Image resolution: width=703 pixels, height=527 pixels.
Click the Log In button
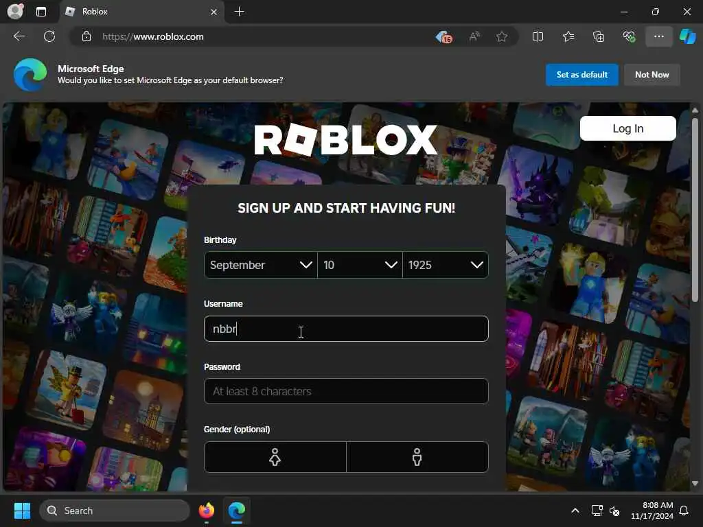click(x=627, y=128)
